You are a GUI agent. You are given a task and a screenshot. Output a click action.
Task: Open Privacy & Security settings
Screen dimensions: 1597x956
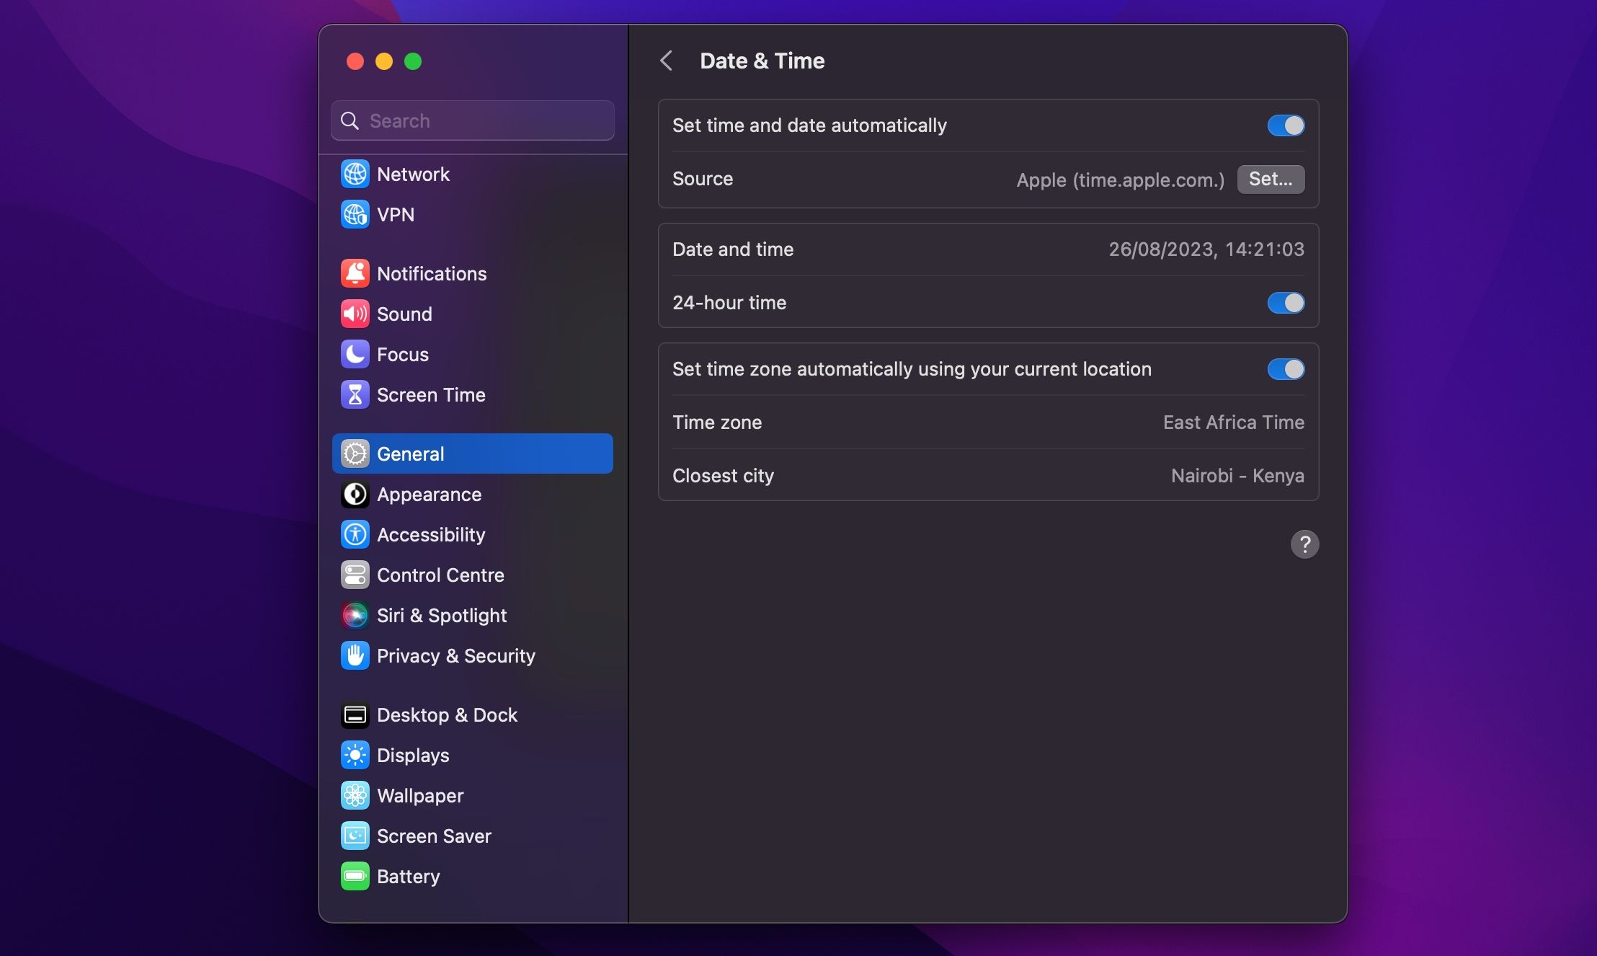(456, 655)
